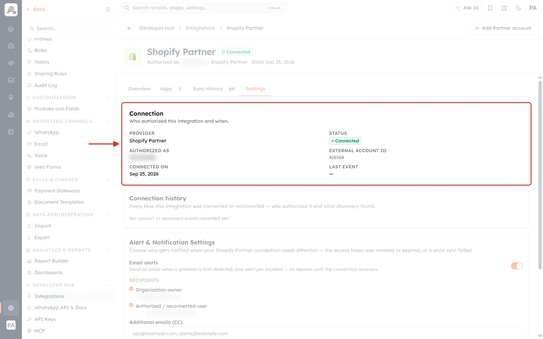The image size is (543, 339).
Task: Open the bar chart analytics icon
Action: [11, 115]
